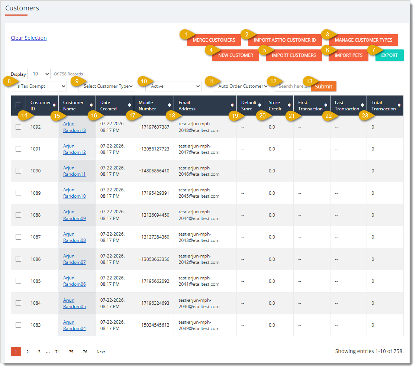Sort by Customer Name column arrows
This screenshot has height=369, width=416.
(x=91, y=106)
